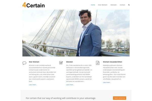Click the Over 4Certain section heading
The image size is (152, 101).
[34, 62]
